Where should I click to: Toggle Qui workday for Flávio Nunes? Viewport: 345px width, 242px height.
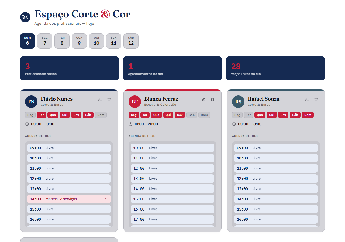(x=65, y=115)
